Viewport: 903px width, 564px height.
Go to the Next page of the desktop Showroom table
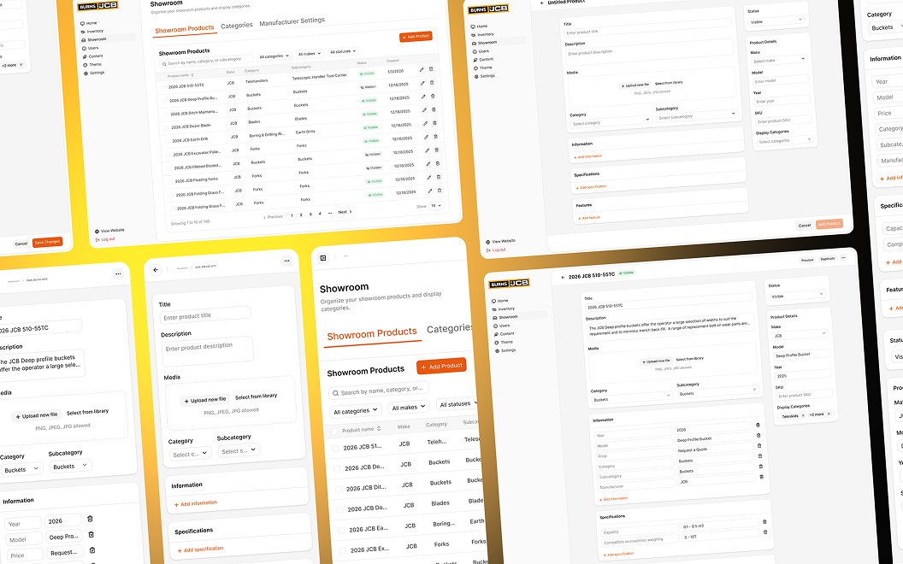point(345,212)
